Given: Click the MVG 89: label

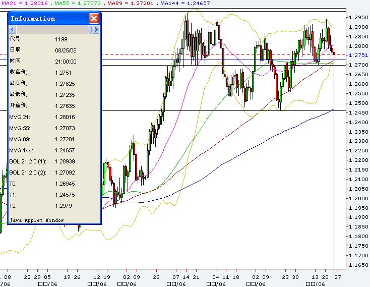Looking at the screenshot, I should coord(20,139).
